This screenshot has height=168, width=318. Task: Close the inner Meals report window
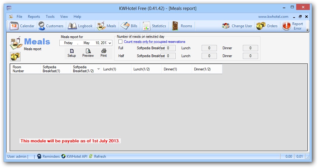tap(306, 17)
